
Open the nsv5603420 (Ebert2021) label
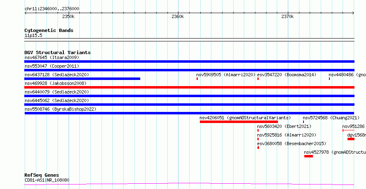click(284, 126)
